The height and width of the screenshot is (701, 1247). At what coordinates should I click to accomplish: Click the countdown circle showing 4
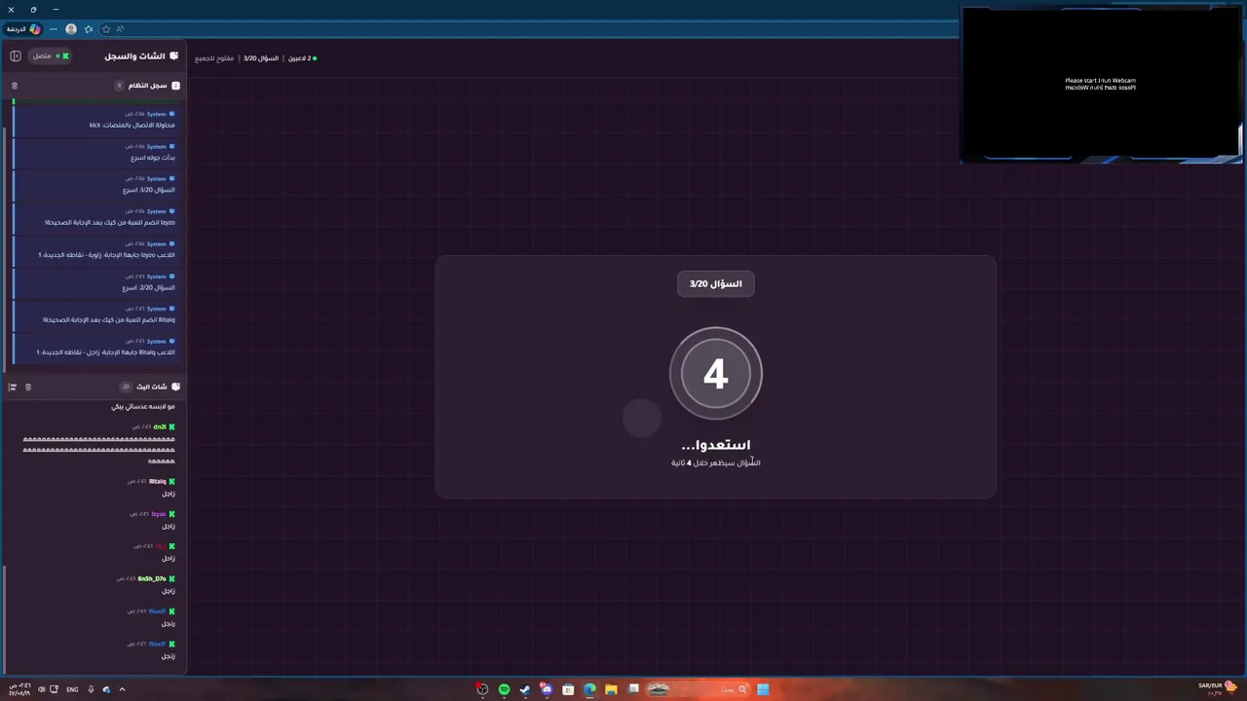coord(716,373)
